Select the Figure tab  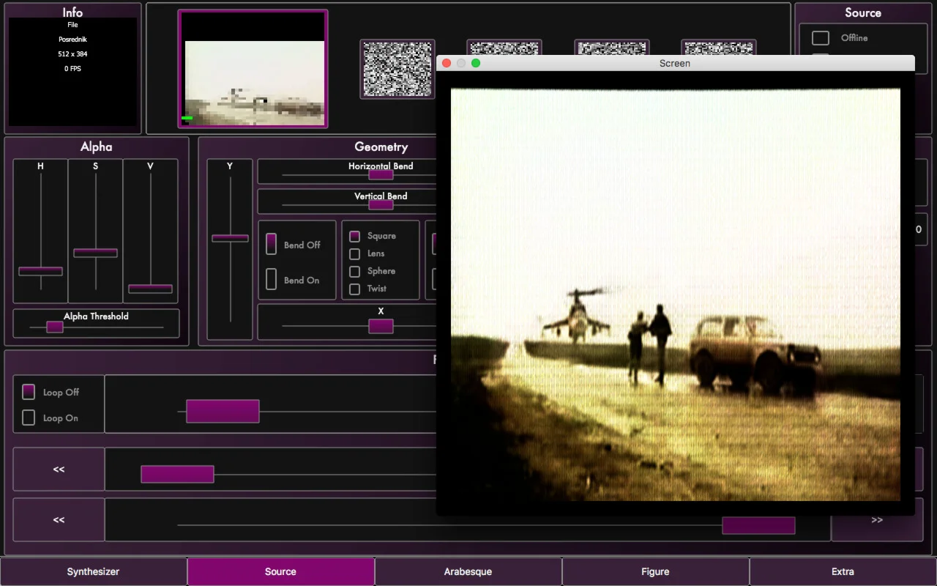pyautogui.click(x=655, y=571)
